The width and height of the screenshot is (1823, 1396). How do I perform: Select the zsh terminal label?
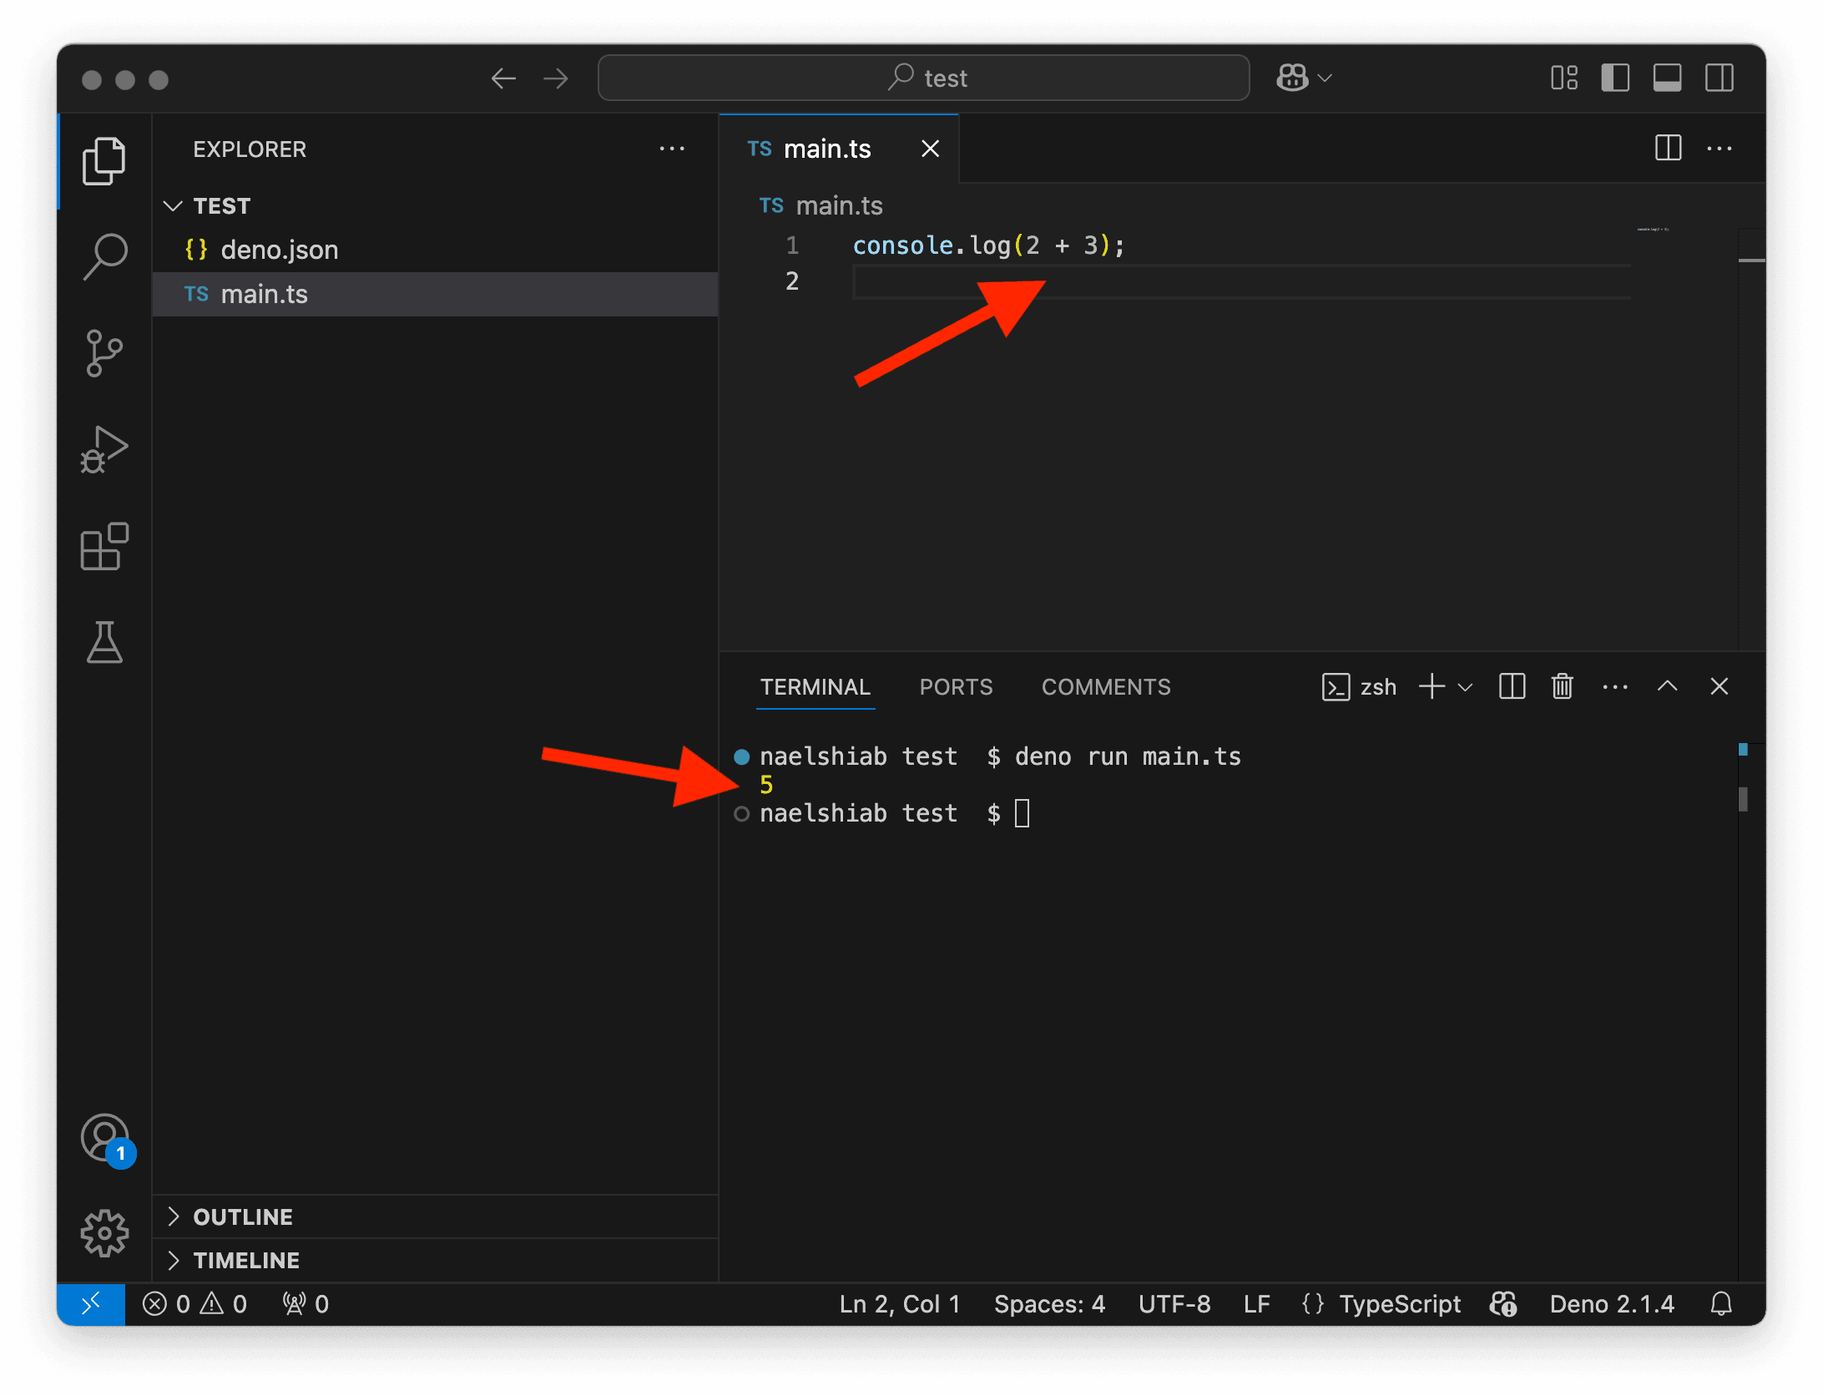tap(1359, 687)
